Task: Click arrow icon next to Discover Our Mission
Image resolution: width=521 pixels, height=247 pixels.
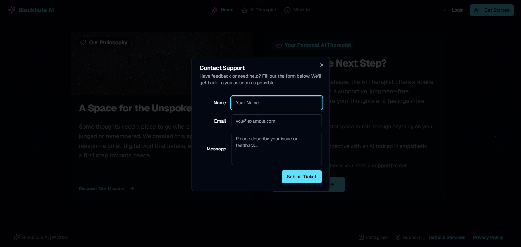Action: click(132, 188)
